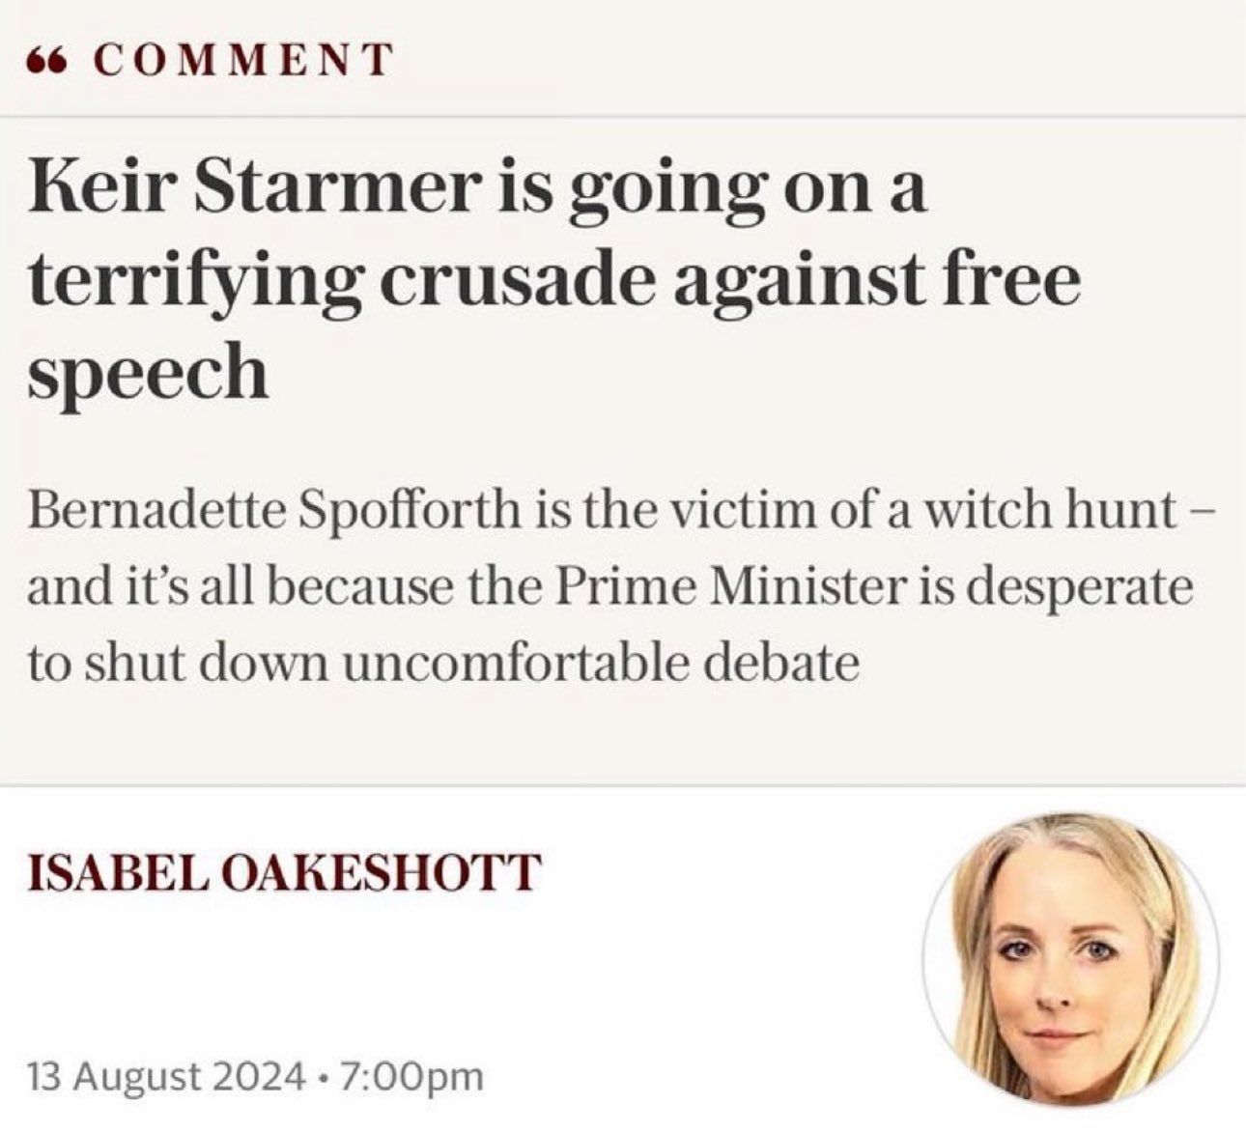Click the dot separator between date and time
Viewport: 1246px width, 1133px height.
pos(319,1076)
